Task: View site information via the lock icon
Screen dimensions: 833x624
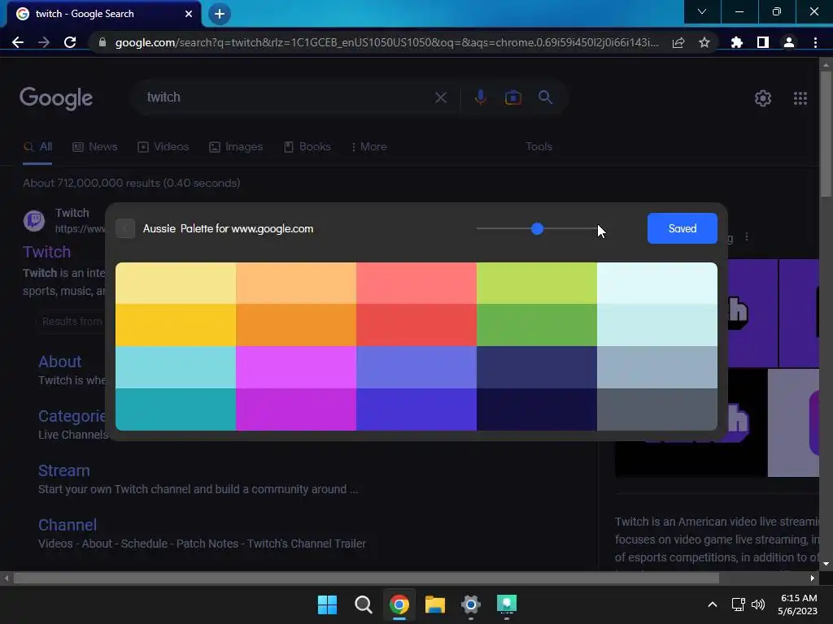Action: pyautogui.click(x=102, y=42)
